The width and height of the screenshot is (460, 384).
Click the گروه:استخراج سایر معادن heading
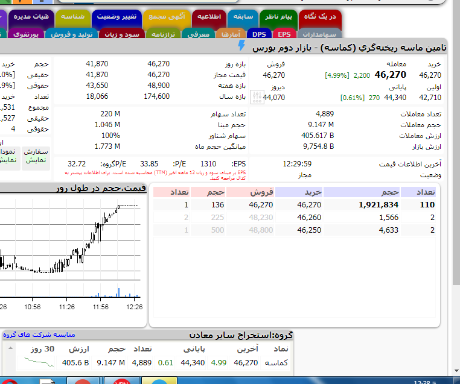point(241,335)
